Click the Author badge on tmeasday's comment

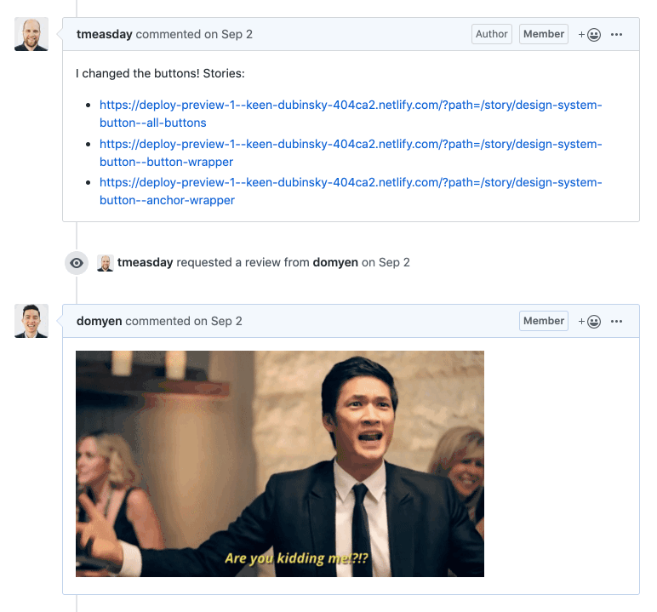[x=492, y=34]
